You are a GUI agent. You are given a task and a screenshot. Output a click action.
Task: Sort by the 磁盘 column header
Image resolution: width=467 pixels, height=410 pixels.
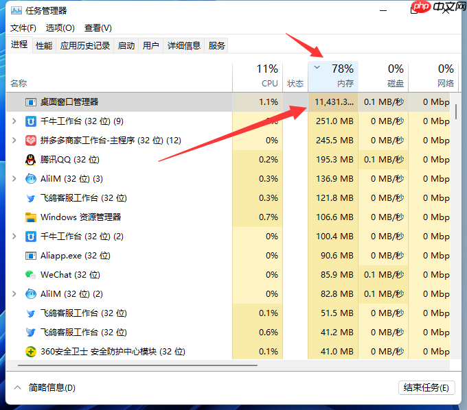tap(383, 77)
